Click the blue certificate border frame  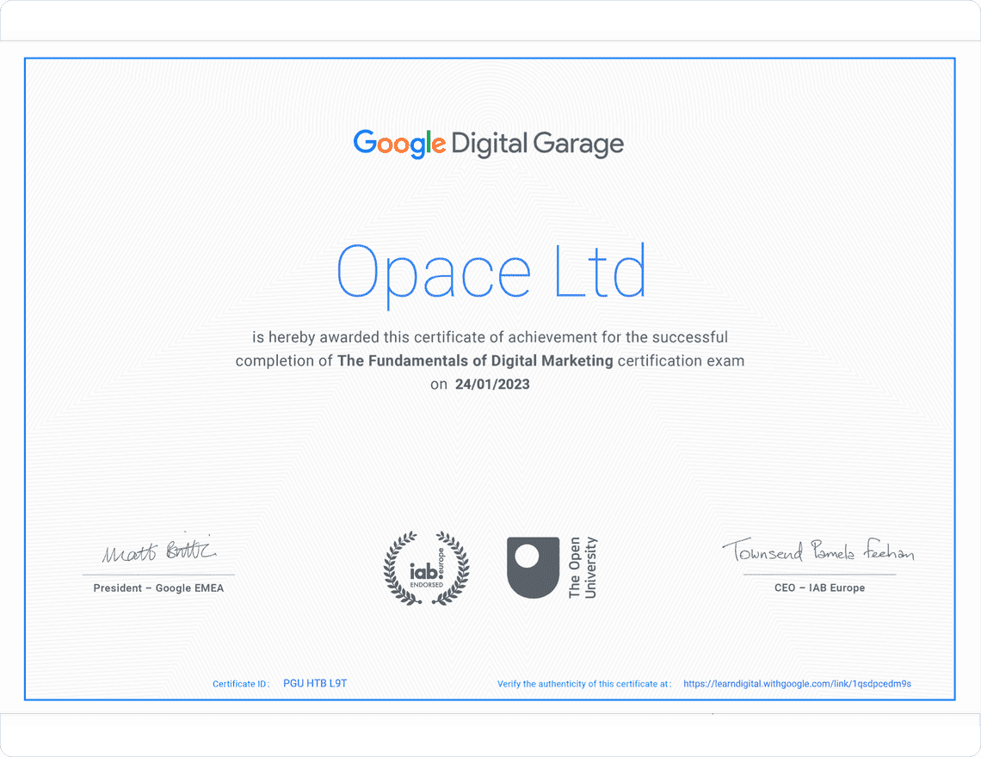pos(490,58)
